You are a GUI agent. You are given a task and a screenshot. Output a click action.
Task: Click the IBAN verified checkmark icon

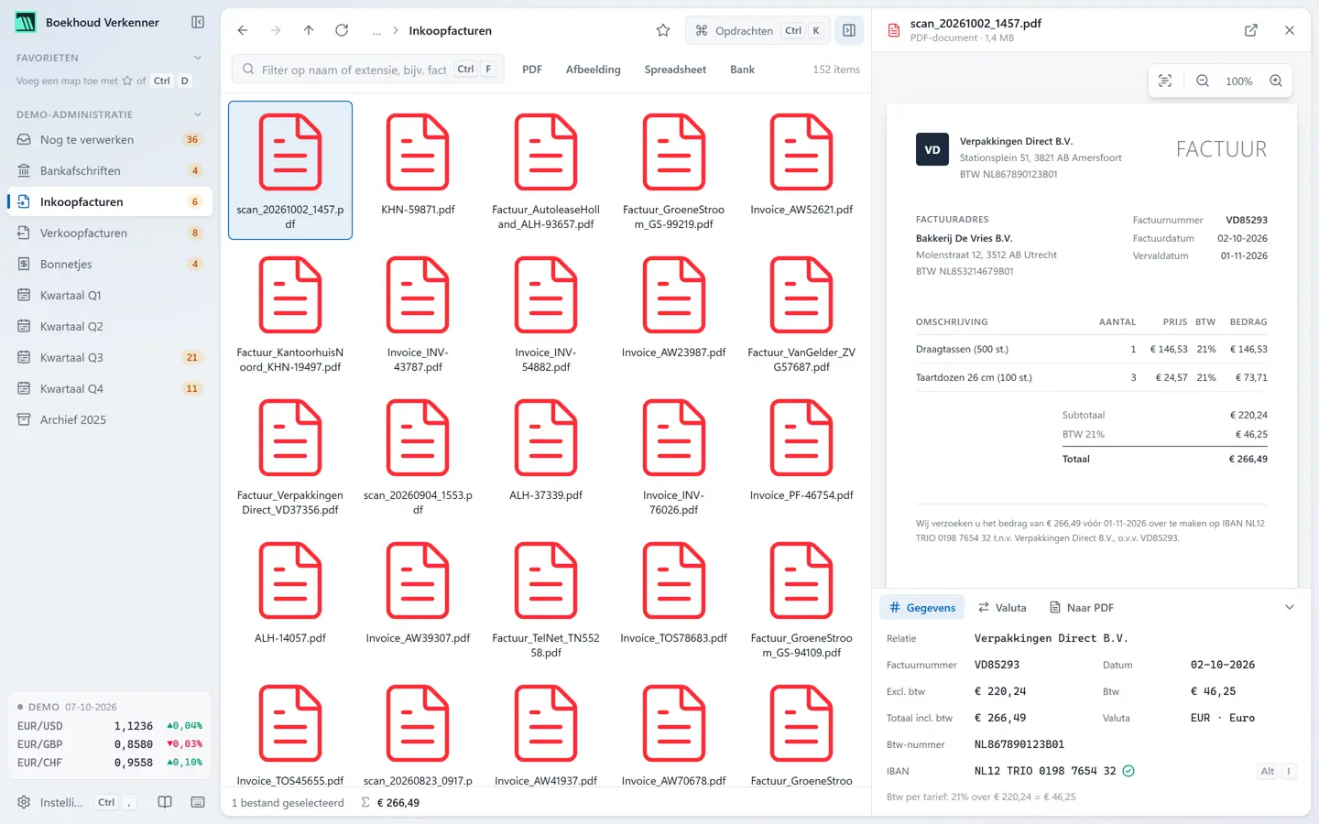tap(1129, 771)
